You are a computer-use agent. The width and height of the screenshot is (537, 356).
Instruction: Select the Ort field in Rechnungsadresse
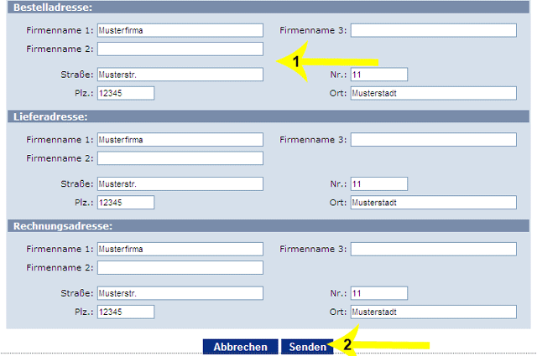434,312
